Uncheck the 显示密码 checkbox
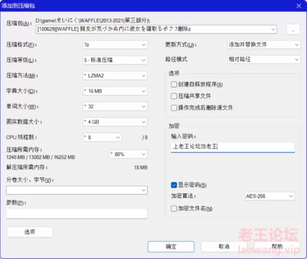The height and width of the screenshot is (259, 307). point(174,185)
